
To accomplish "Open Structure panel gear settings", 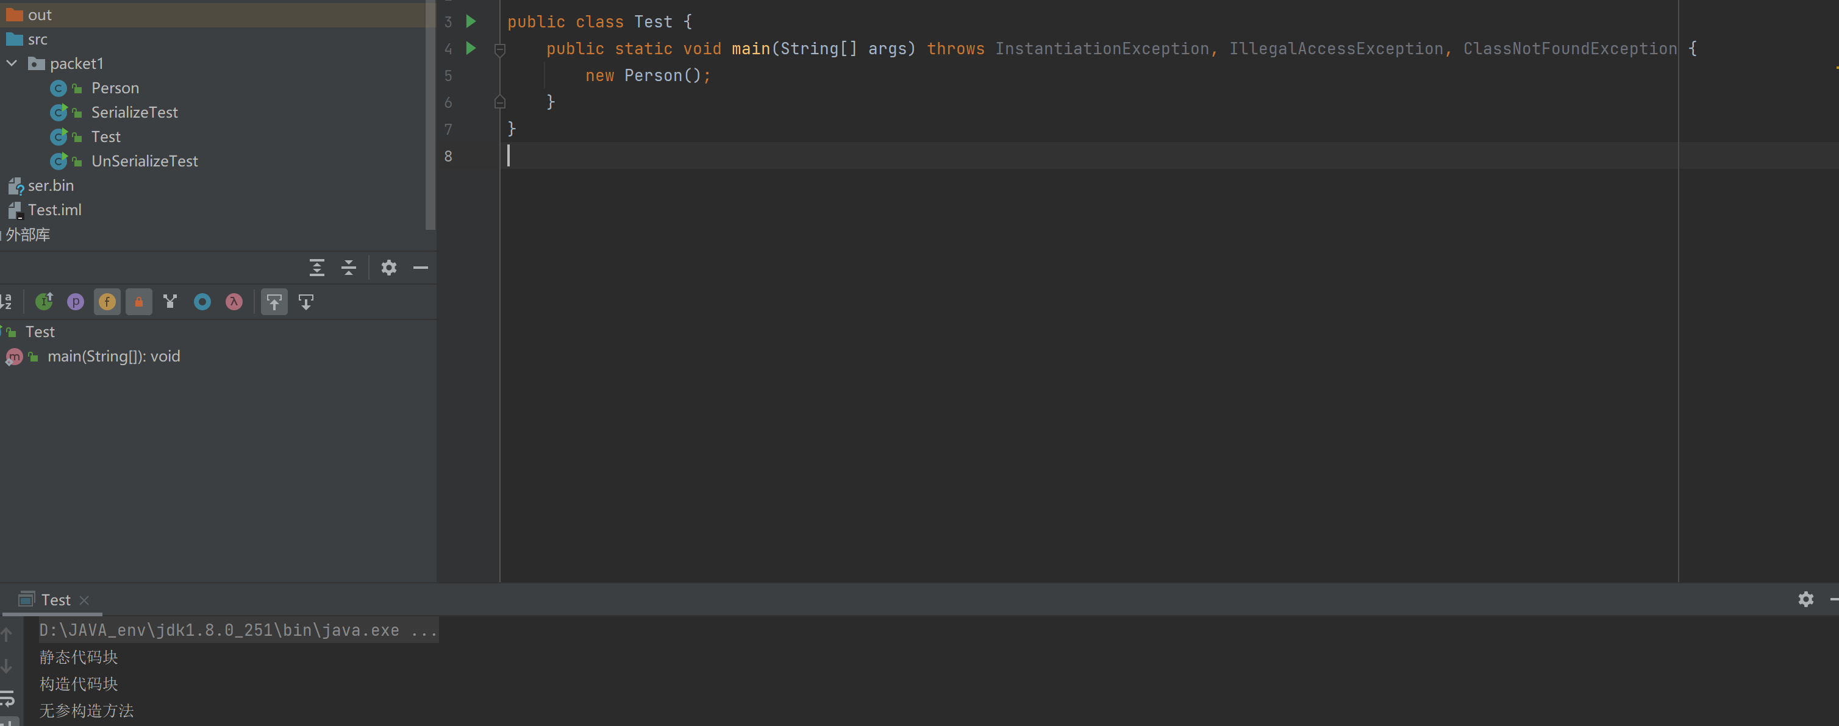I will tap(388, 268).
